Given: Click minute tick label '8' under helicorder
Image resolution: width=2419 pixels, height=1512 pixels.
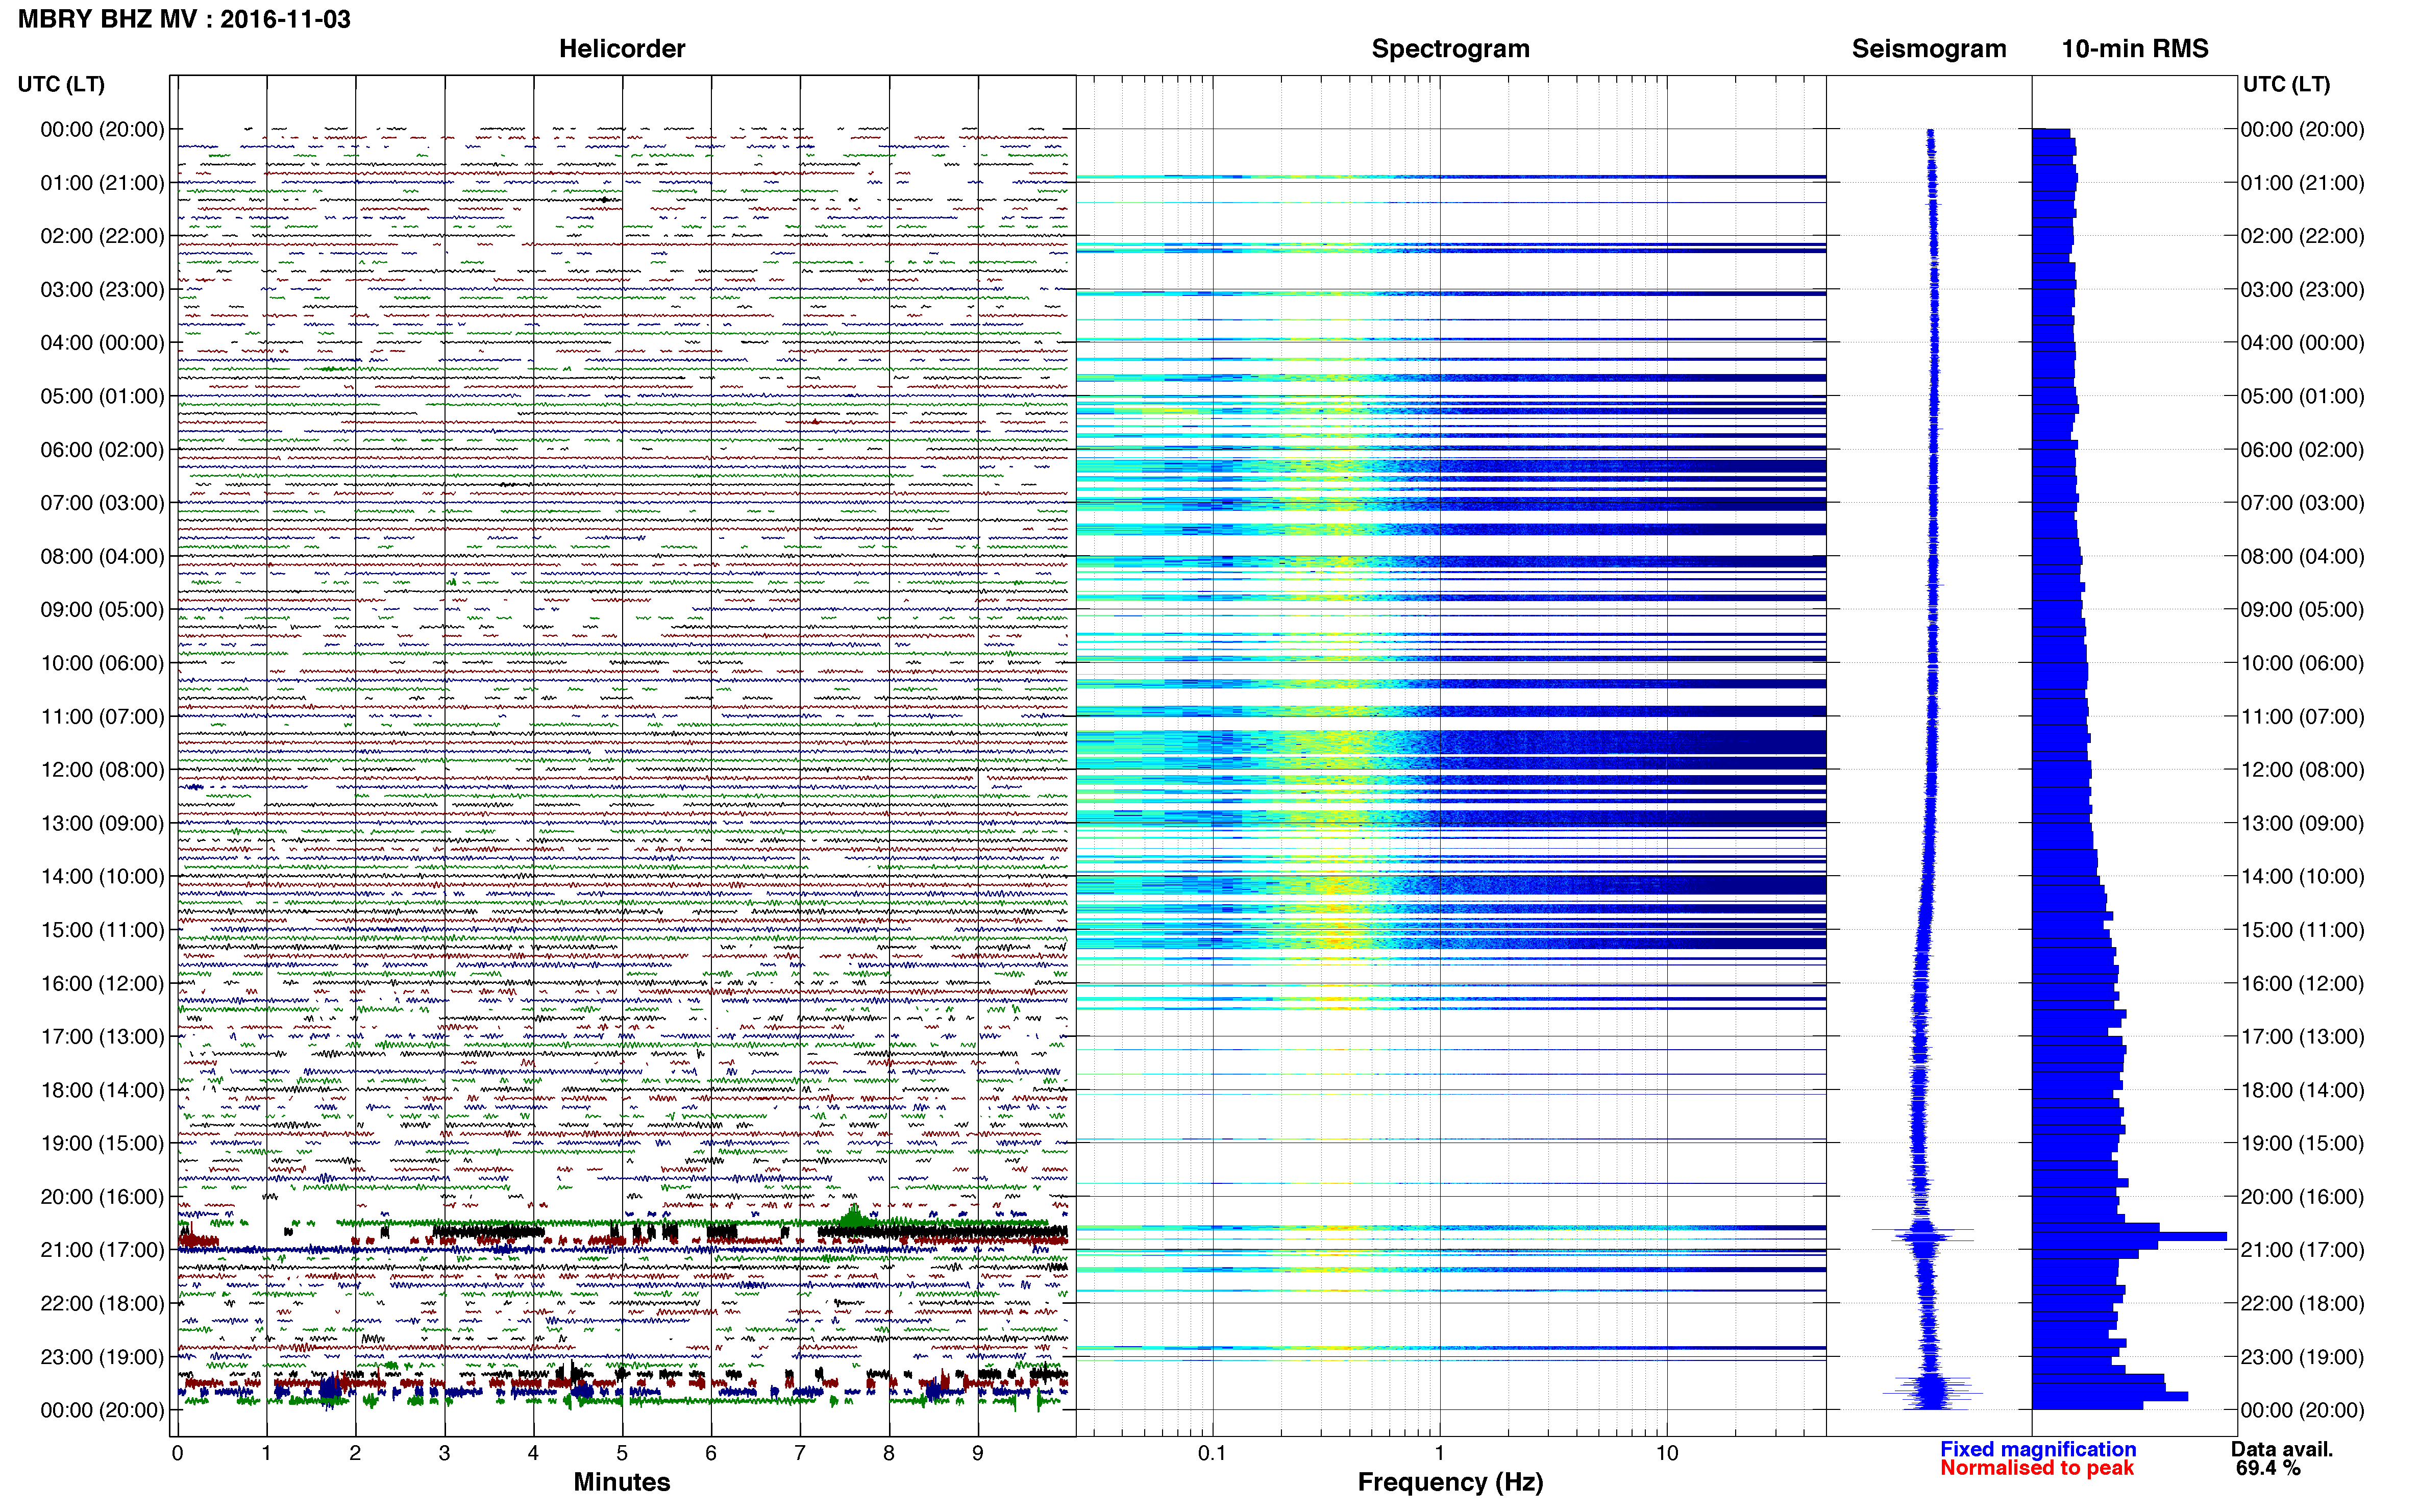Looking at the screenshot, I should 889,1453.
